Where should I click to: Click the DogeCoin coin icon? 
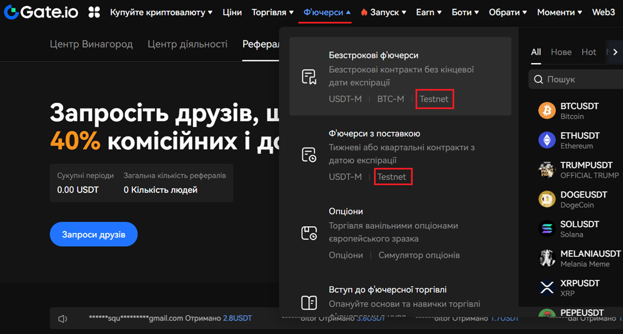[x=547, y=199]
